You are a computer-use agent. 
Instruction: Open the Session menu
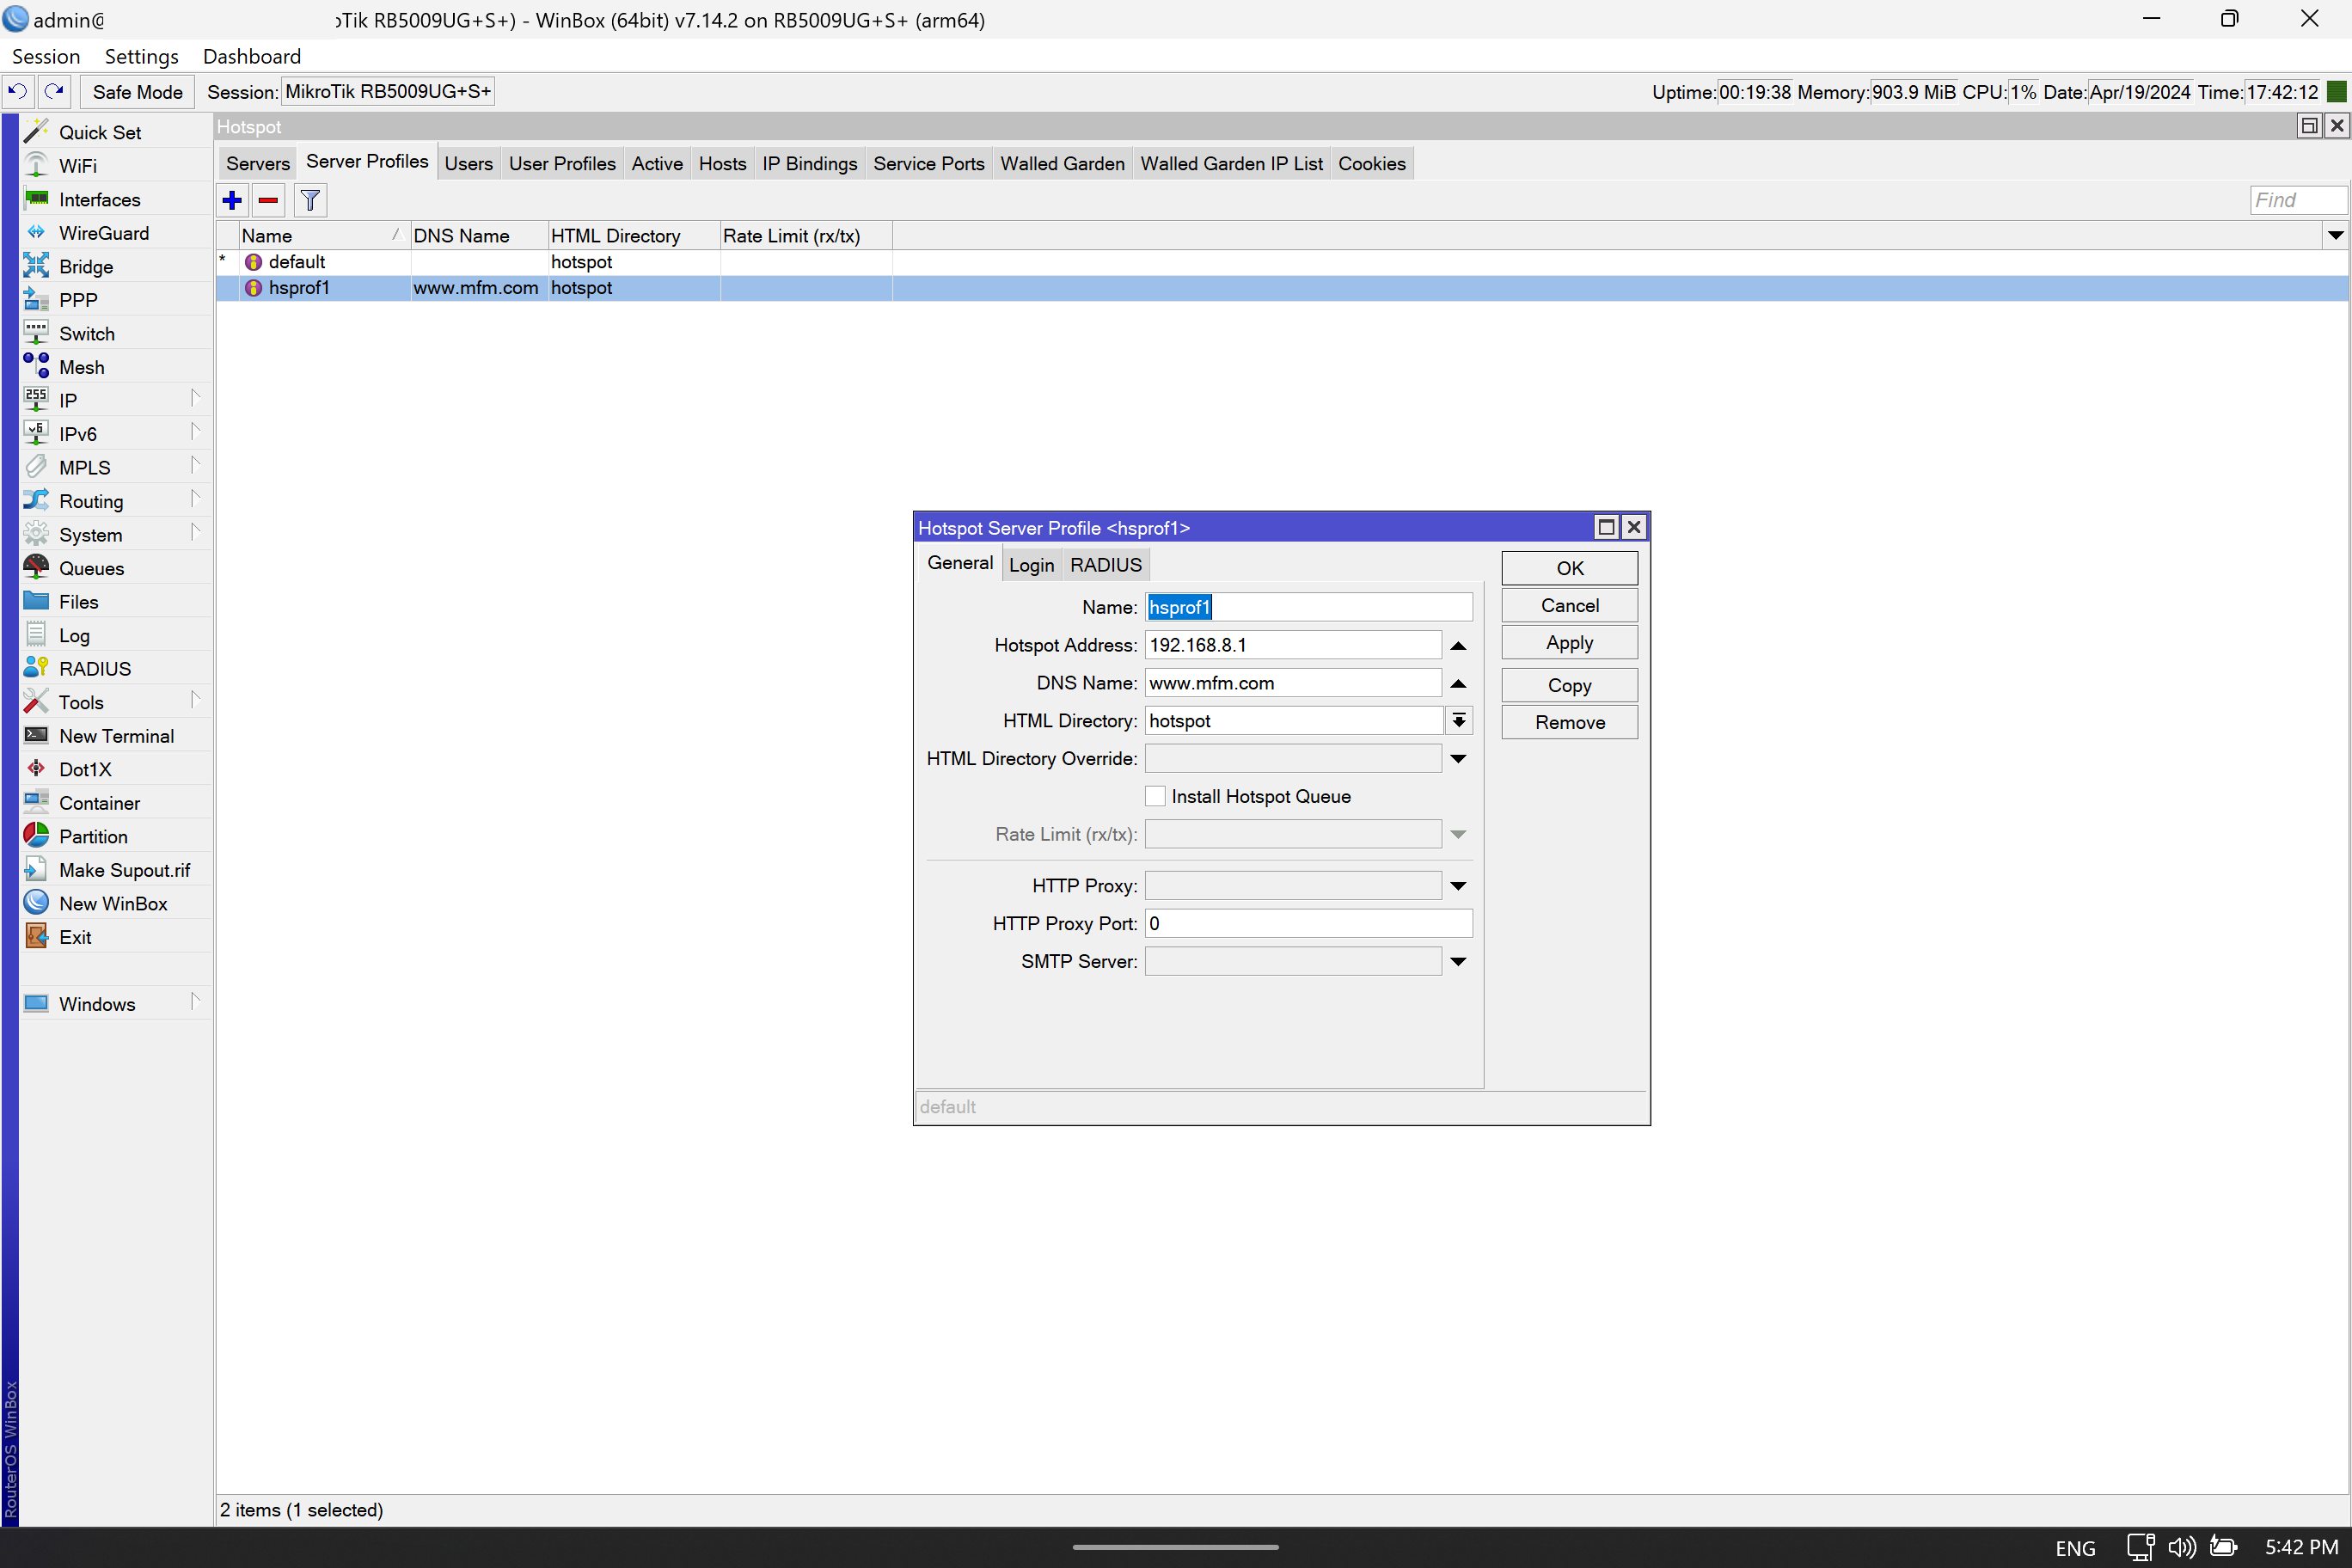tap(46, 57)
